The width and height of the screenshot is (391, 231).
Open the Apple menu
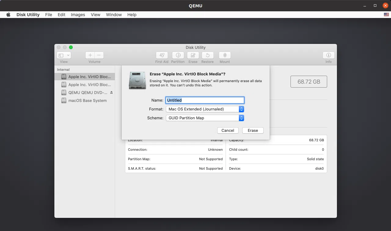pyautogui.click(x=8, y=15)
